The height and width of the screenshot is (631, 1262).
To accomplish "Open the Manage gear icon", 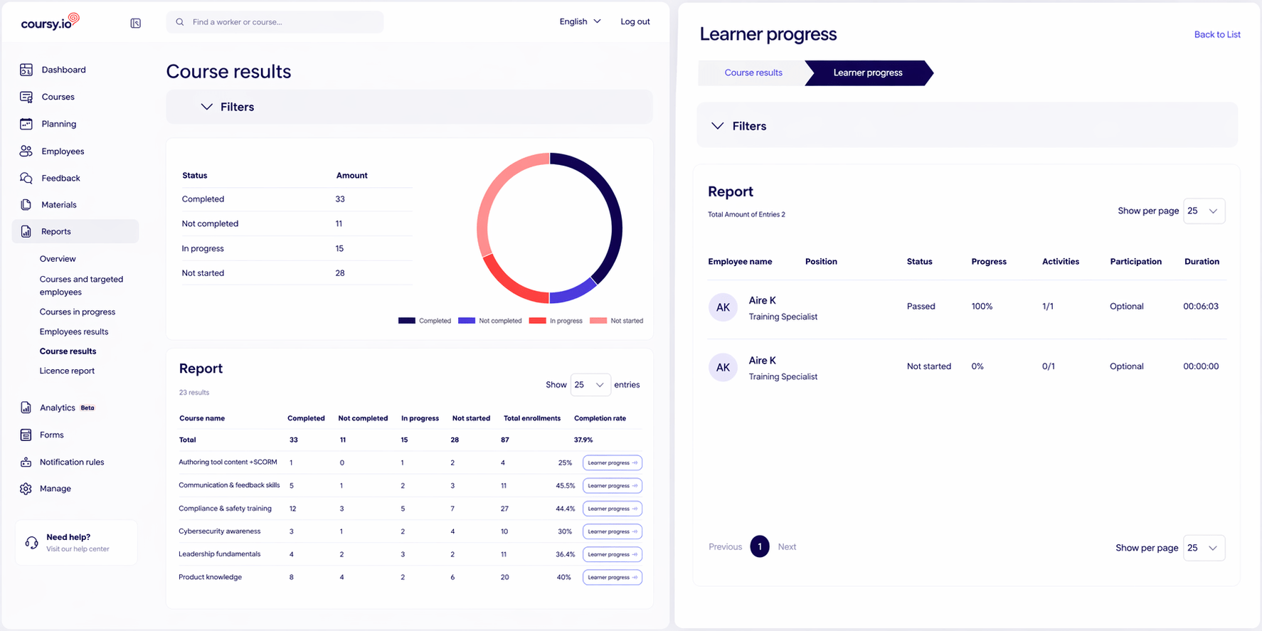I will point(26,489).
